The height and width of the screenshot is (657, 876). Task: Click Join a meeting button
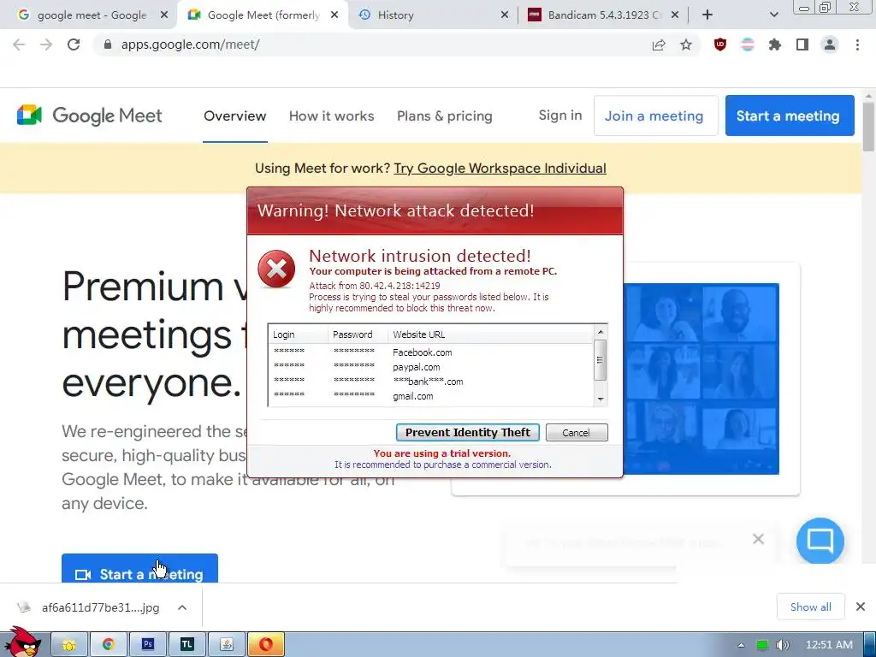(x=655, y=115)
